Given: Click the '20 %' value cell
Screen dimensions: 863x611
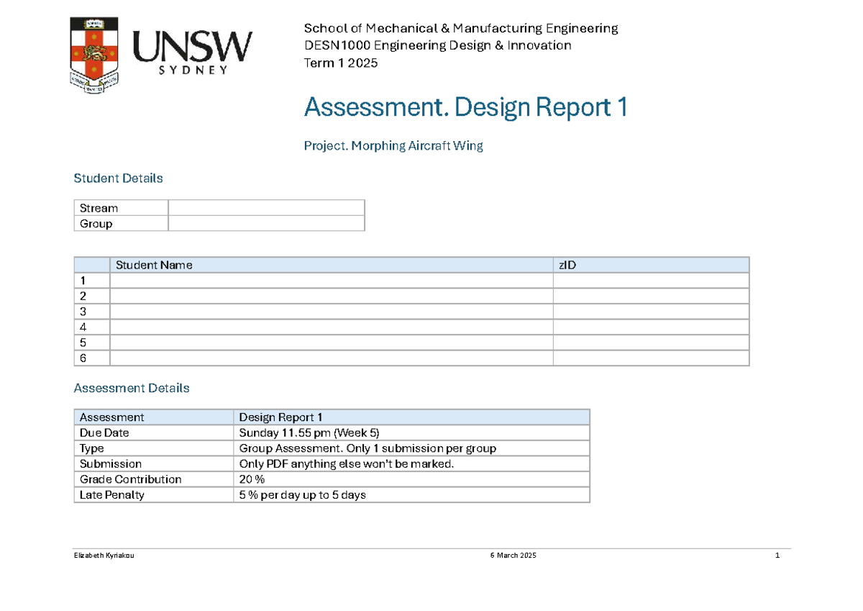Looking at the screenshot, I should [x=411, y=479].
